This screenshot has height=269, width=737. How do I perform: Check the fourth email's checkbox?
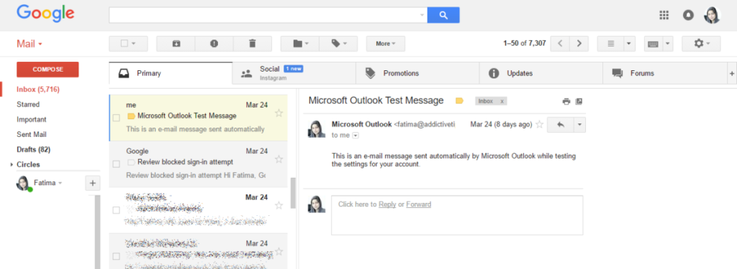pos(116,256)
